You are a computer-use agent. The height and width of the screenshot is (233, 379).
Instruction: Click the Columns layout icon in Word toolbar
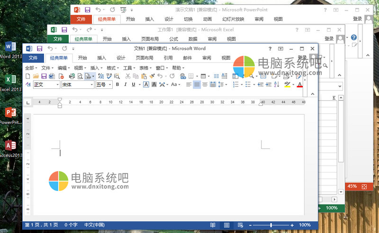pyautogui.click(x=217, y=76)
